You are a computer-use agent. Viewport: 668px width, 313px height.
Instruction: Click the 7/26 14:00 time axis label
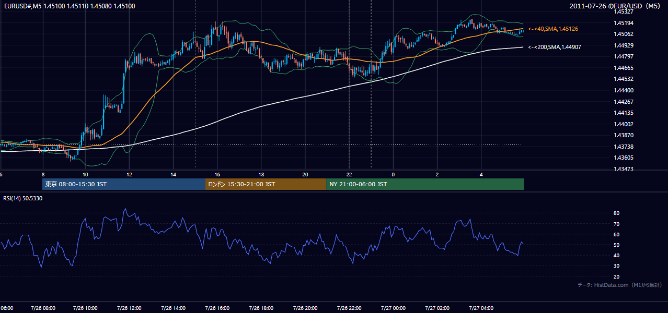click(x=174, y=308)
